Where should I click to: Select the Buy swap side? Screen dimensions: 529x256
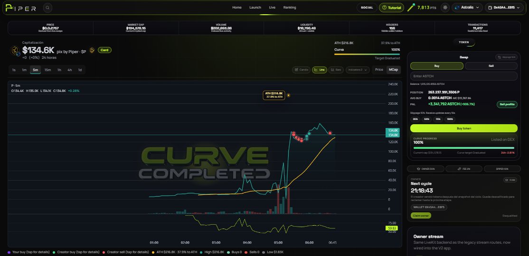click(436, 66)
